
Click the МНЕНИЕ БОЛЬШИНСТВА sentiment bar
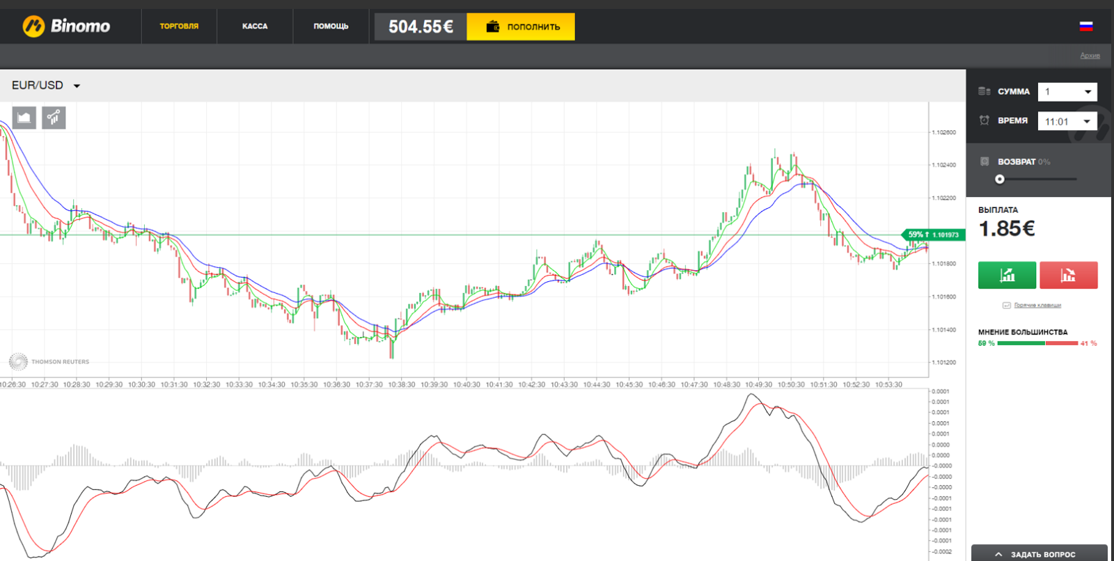pyautogui.click(x=1037, y=343)
